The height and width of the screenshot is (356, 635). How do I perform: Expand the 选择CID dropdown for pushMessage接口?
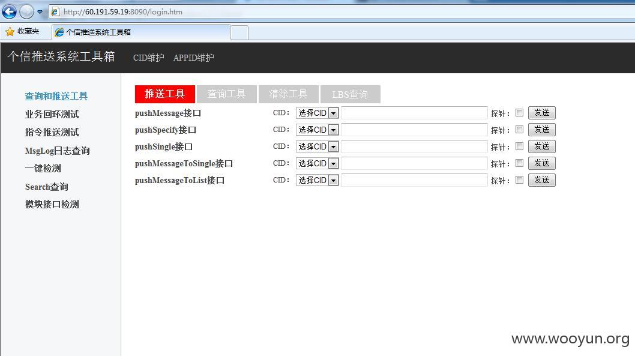tap(317, 113)
